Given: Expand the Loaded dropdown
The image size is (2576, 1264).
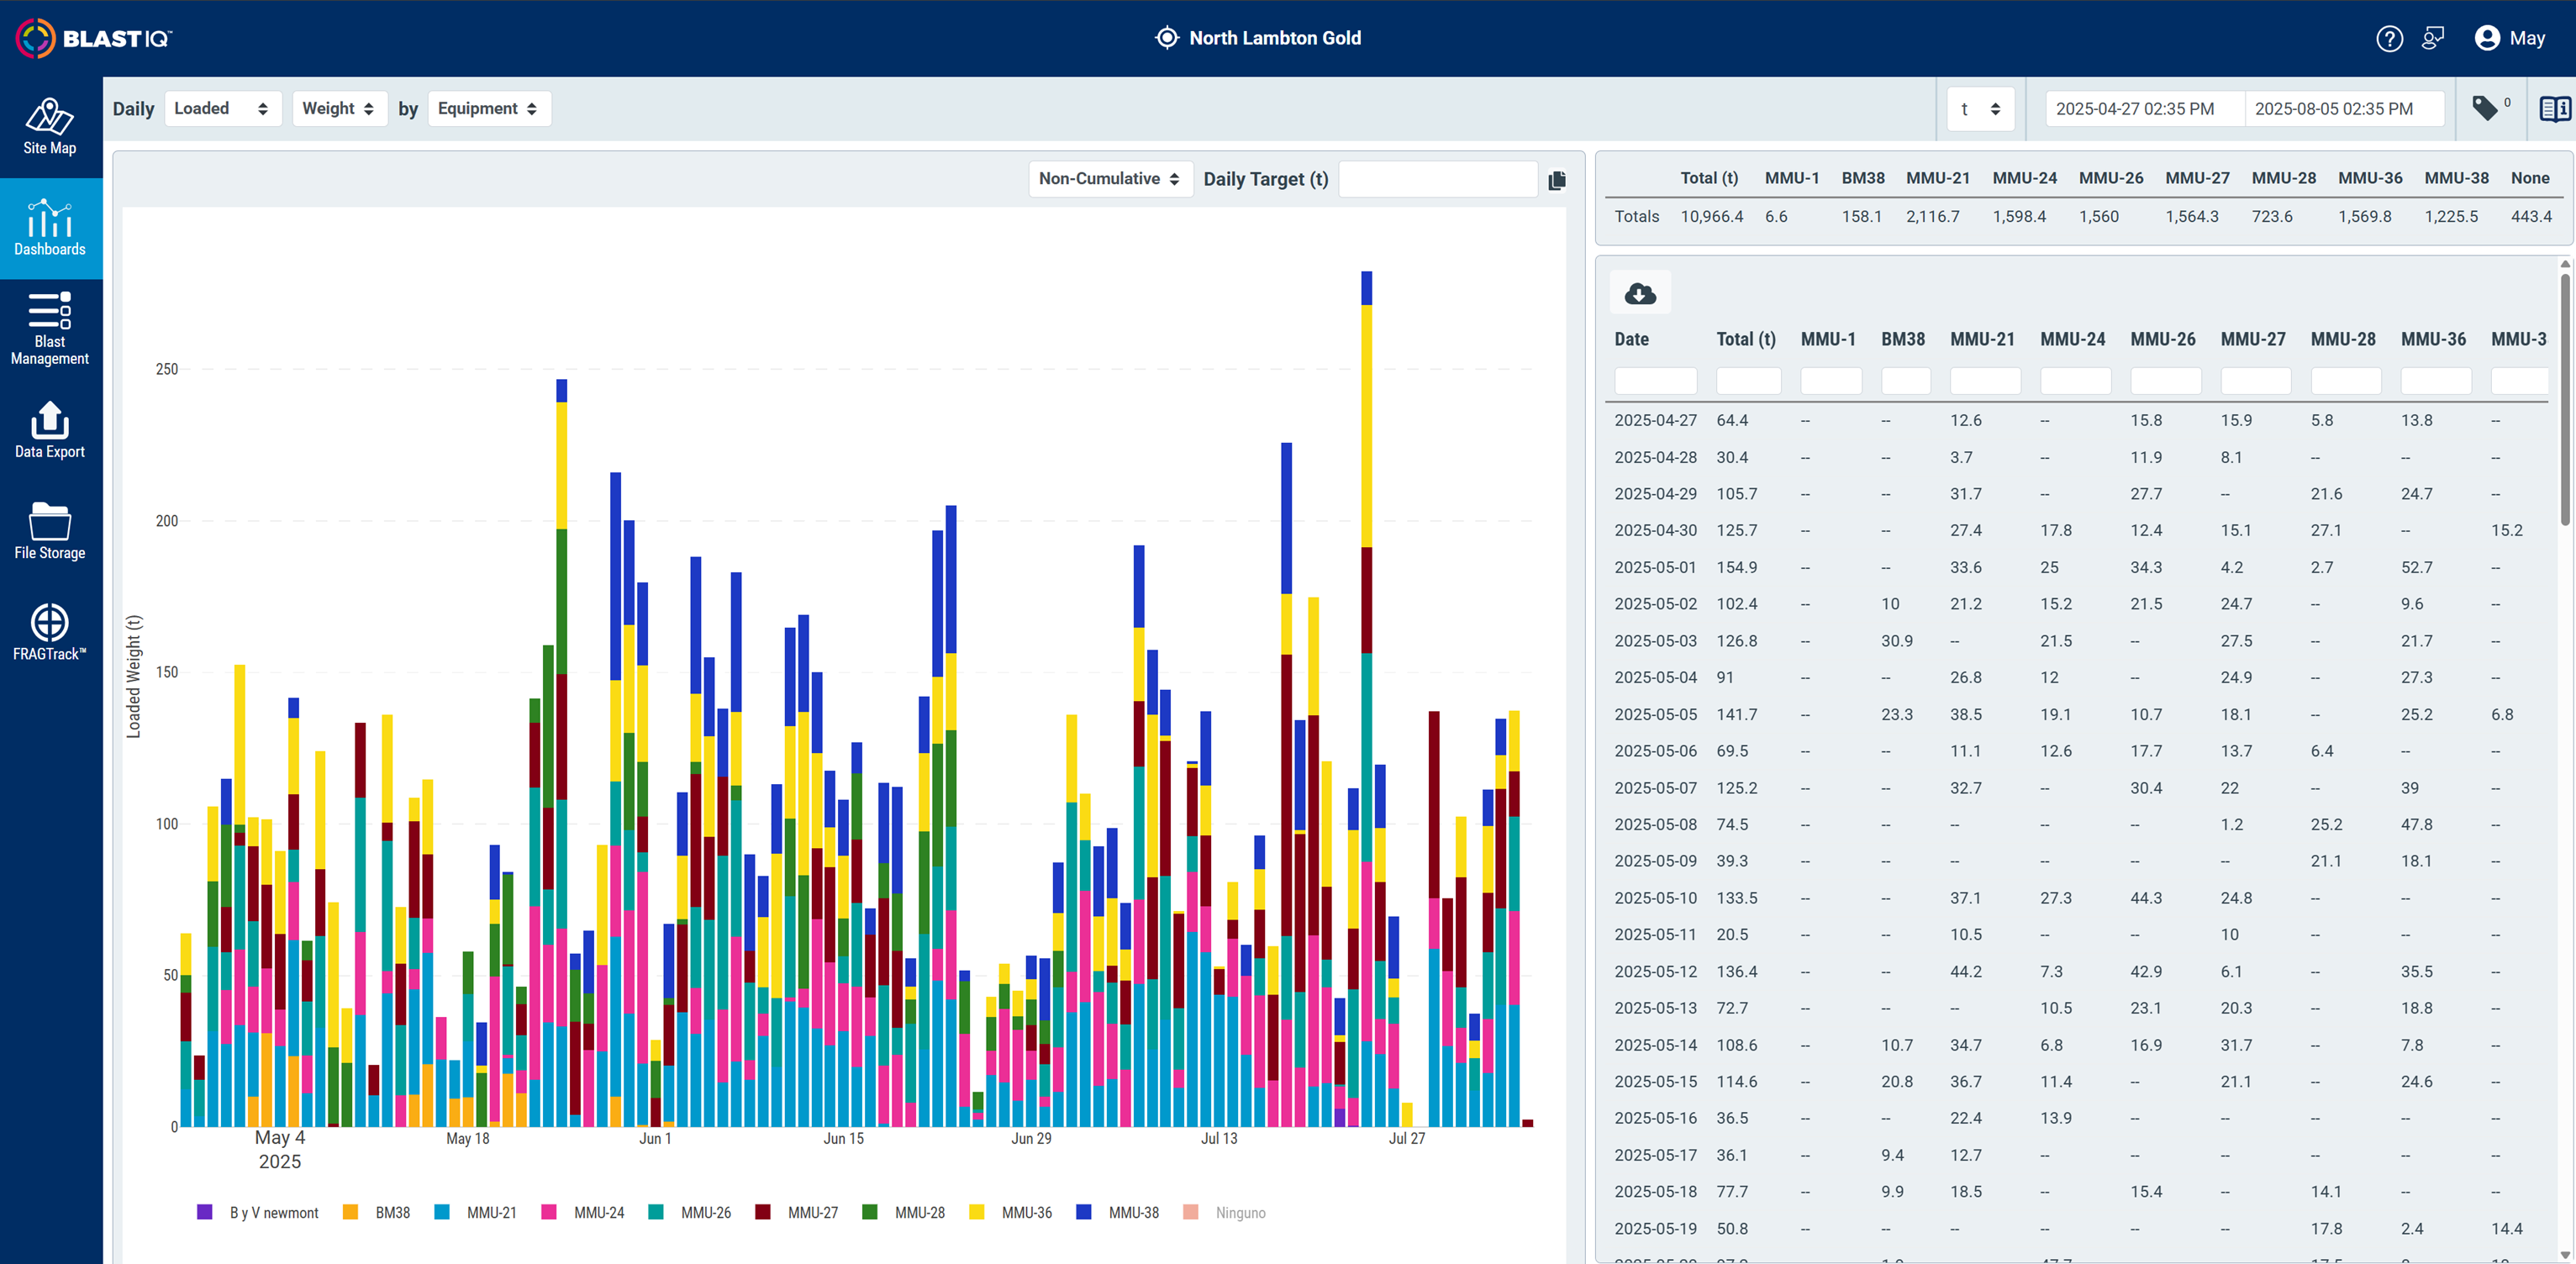Looking at the screenshot, I should click(222, 108).
